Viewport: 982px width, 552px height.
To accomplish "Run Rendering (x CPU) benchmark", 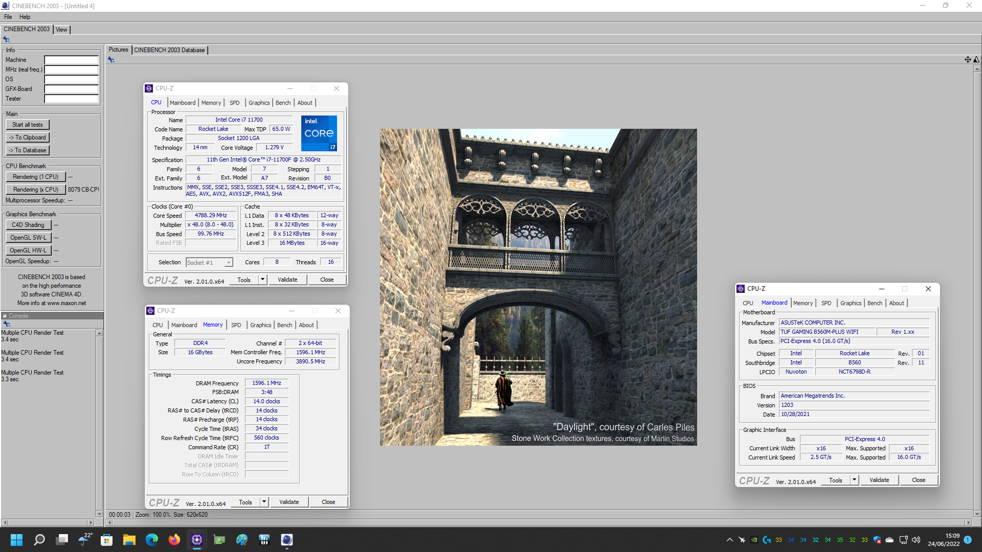I will [36, 190].
